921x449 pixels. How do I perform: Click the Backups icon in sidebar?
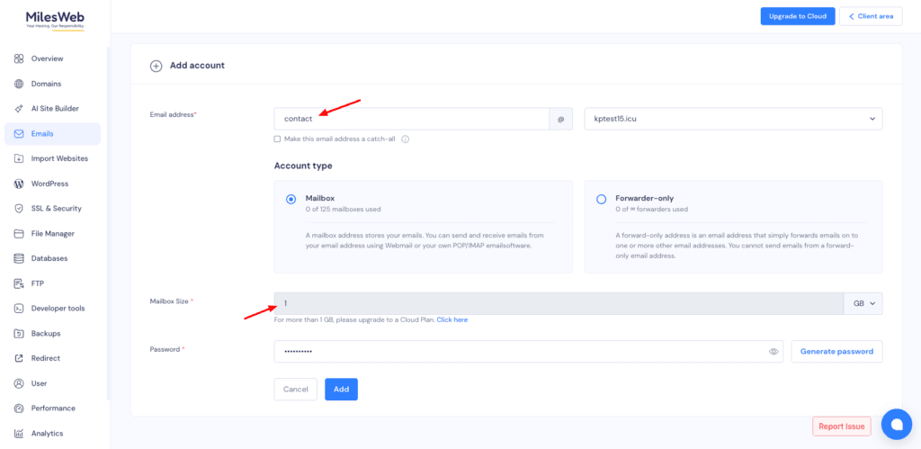tap(19, 334)
